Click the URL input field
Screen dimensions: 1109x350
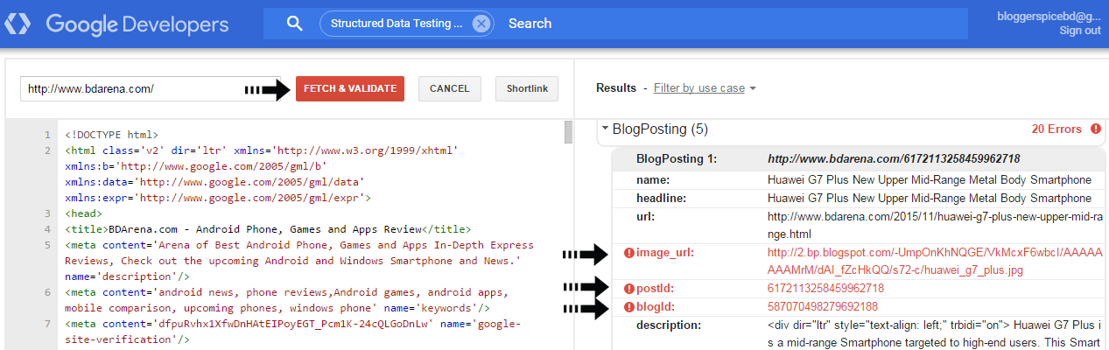[x=131, y=88]
